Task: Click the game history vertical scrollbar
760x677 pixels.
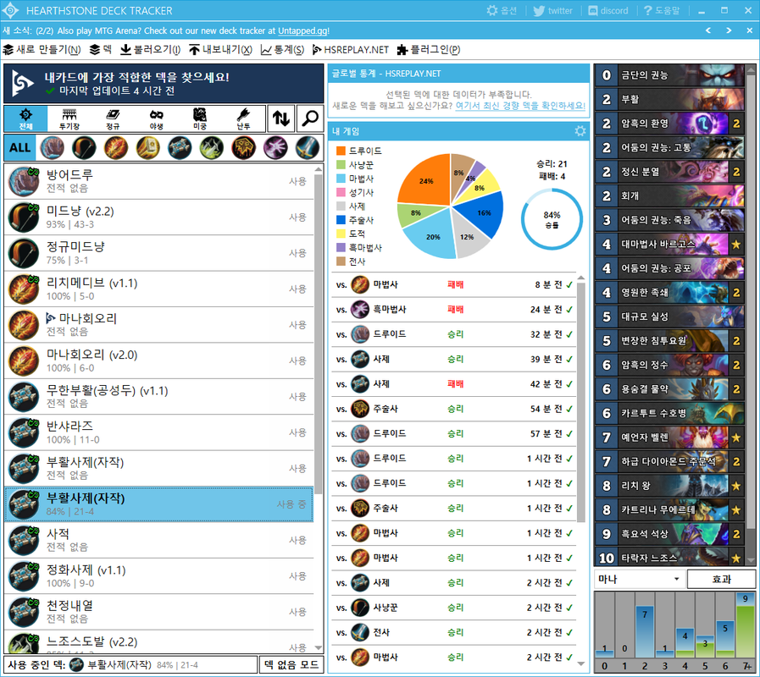Action: [x=580, y=402]
